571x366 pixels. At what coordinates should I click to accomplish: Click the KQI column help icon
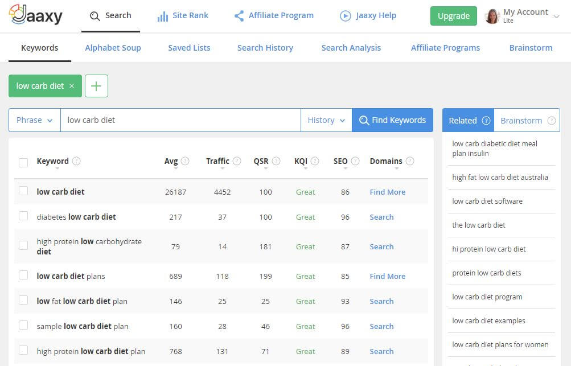click(315, 161)
